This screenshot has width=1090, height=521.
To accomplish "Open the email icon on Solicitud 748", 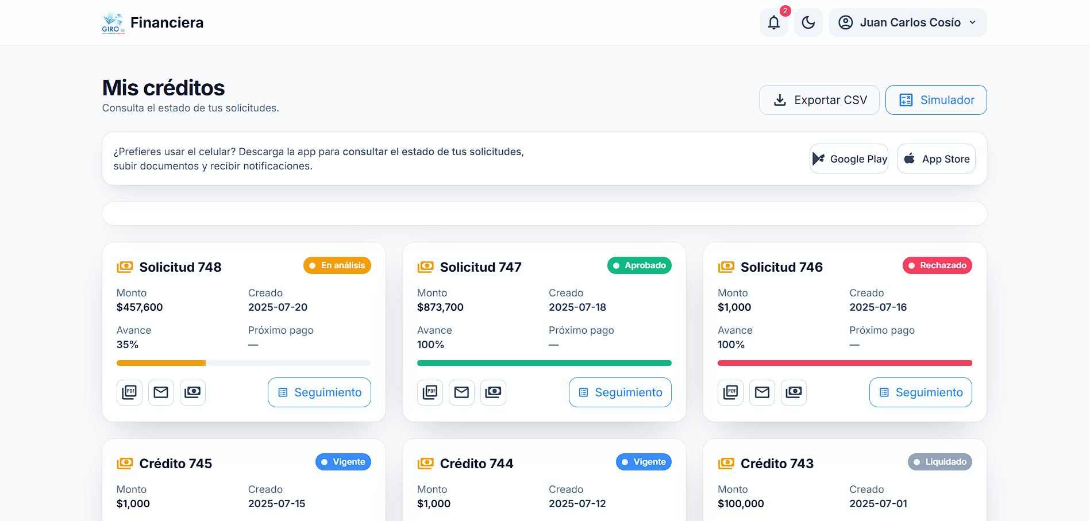I will click(161, 392).
